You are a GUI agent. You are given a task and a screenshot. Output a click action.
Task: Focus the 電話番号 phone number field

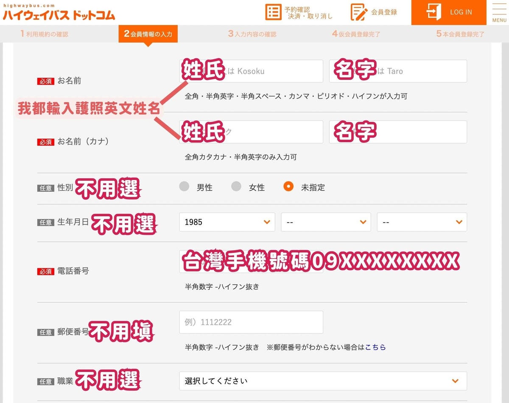pyautogui.click(x=251, y=261)
